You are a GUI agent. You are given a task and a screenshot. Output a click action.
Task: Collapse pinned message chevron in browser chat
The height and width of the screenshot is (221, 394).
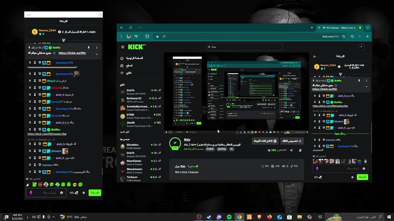(x=366, y=87)
